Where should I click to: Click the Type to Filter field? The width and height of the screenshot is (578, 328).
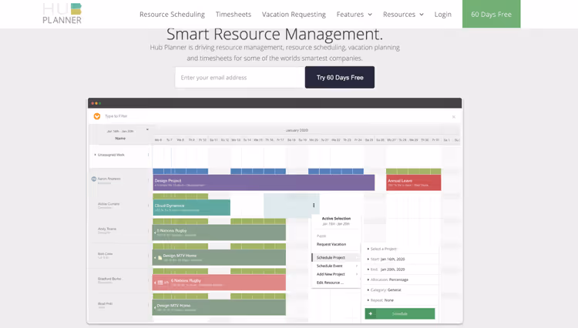(116, 116)
